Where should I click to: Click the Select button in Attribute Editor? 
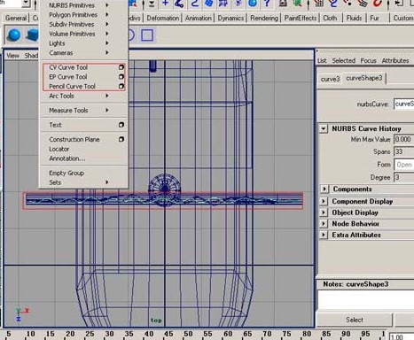(355, 320)
